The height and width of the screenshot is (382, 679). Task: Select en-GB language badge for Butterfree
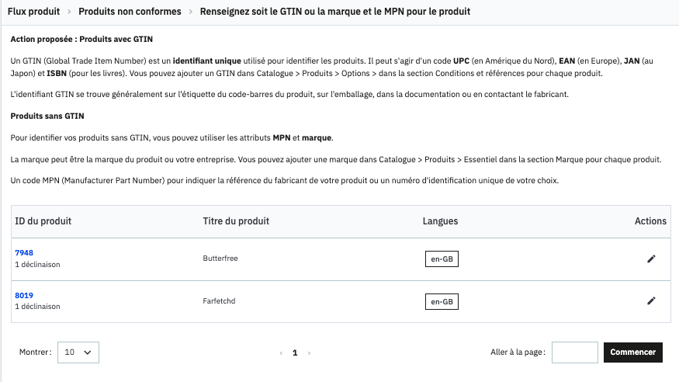(442, 259)
